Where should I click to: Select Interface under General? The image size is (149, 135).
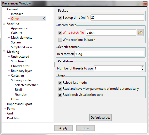click(x=17, y=14)
